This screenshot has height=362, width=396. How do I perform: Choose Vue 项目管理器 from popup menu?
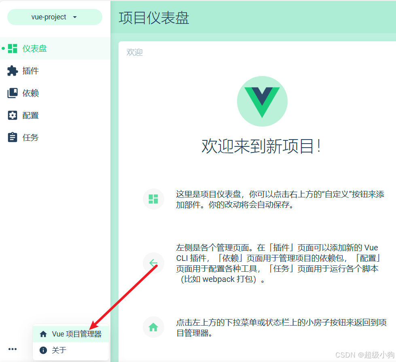(x=71, y=334)
